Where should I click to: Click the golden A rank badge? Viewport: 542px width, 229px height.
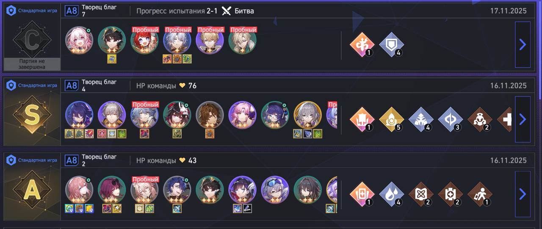coord(32,190)
